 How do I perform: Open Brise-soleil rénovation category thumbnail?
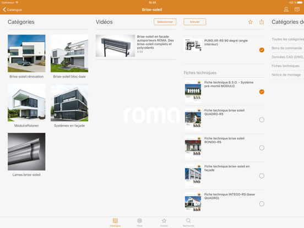tap(26, 53)
